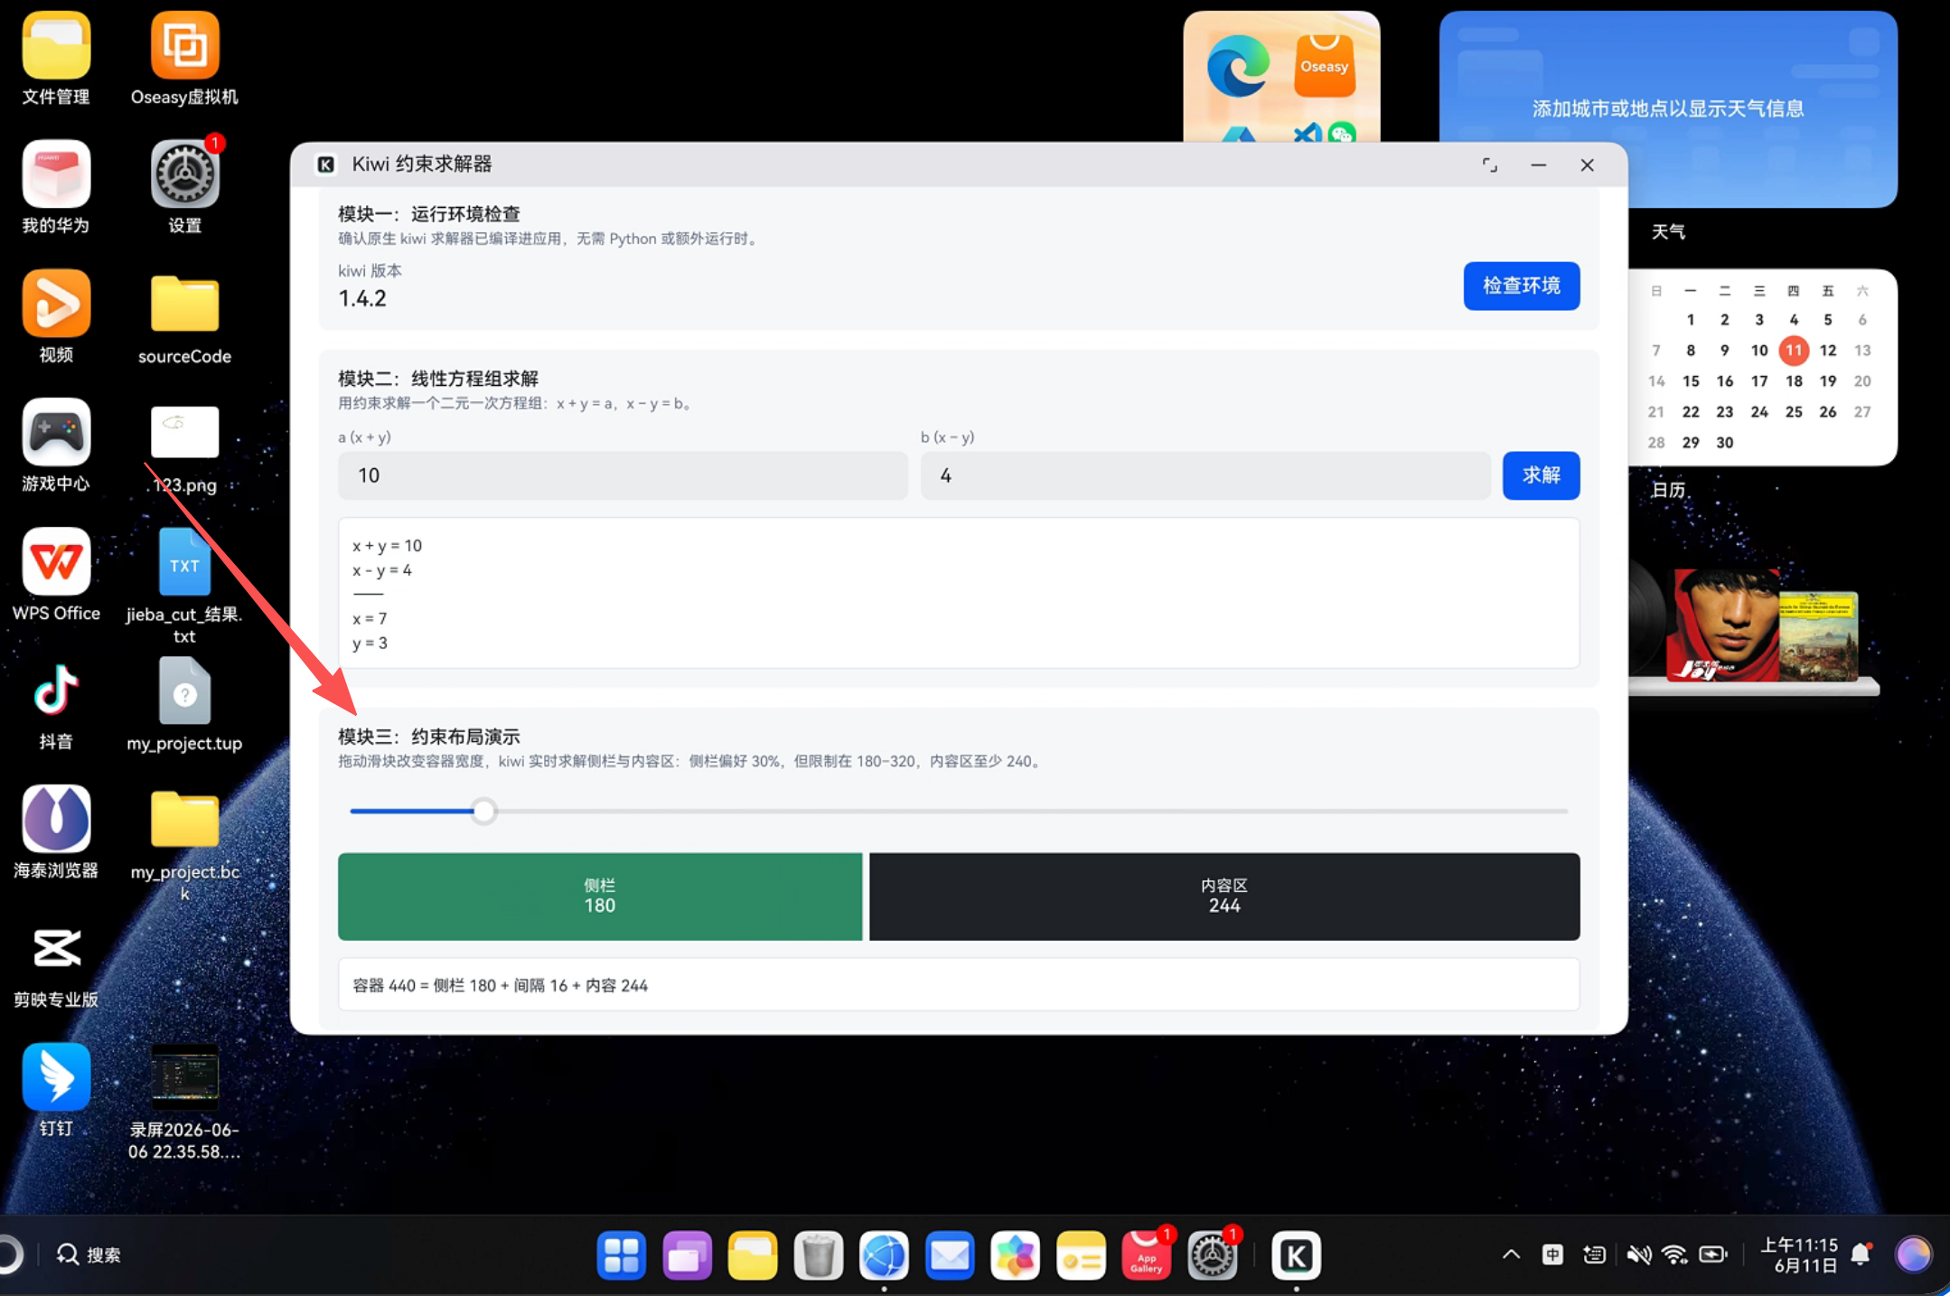
Task: Open 剪映专业版 from the desktop
Action: coord(56,949)
